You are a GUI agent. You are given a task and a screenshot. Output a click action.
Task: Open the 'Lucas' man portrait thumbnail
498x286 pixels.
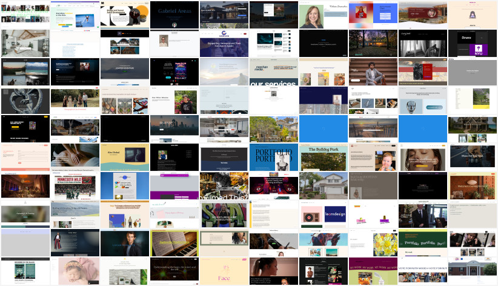tap(125, 243)
